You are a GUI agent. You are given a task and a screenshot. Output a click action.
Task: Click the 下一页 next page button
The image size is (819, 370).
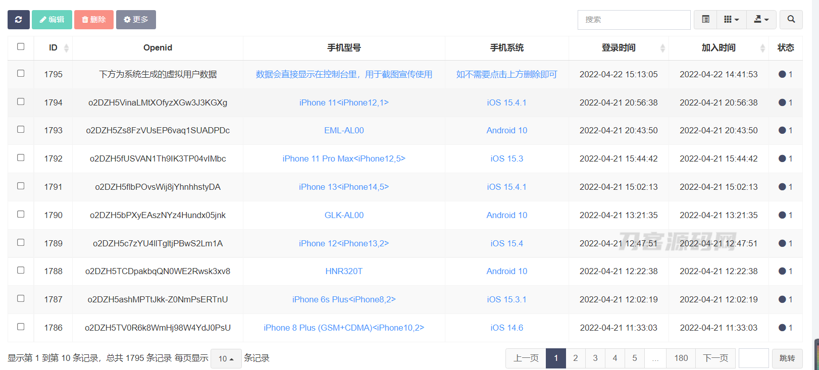click(x=715, y=358)
